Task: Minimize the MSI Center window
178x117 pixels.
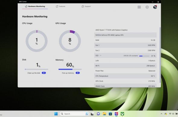Action: tap(153, 2)
